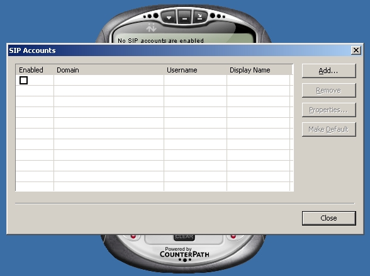Click the CounterPath logo
Image resolution: width=370 pixels, height=276 pixels.
tap(184, 252)
